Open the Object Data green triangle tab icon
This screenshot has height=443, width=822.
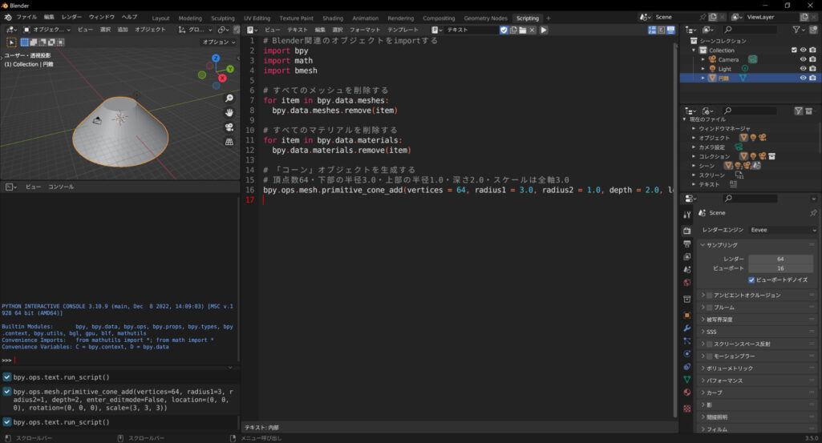click(x=687, y=379)
